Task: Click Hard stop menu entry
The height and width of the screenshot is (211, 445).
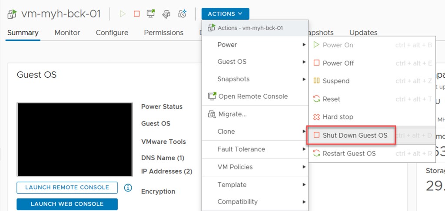Action: tap(338, 117)
